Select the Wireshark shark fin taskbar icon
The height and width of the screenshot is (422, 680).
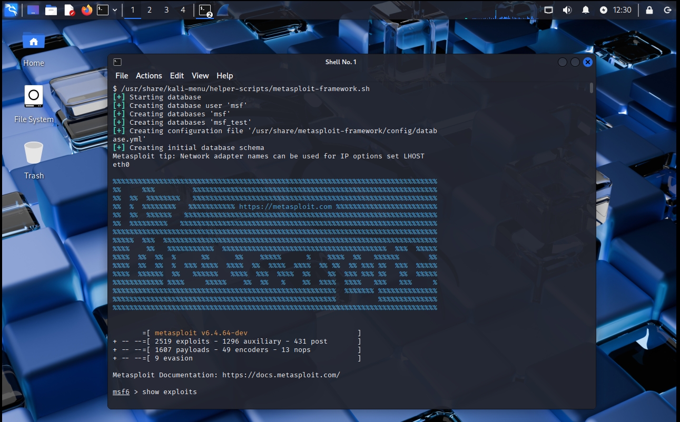click(223, 10)
